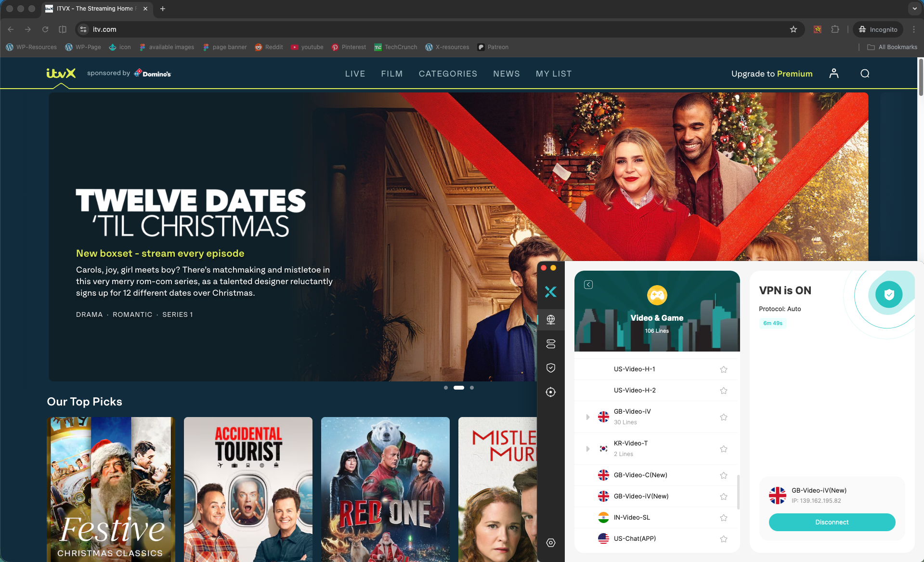Image resolution: width=924 pixels, height=562 pixels.
Task: Open the ITVX user account icon
Action: [x=834, y=74]
